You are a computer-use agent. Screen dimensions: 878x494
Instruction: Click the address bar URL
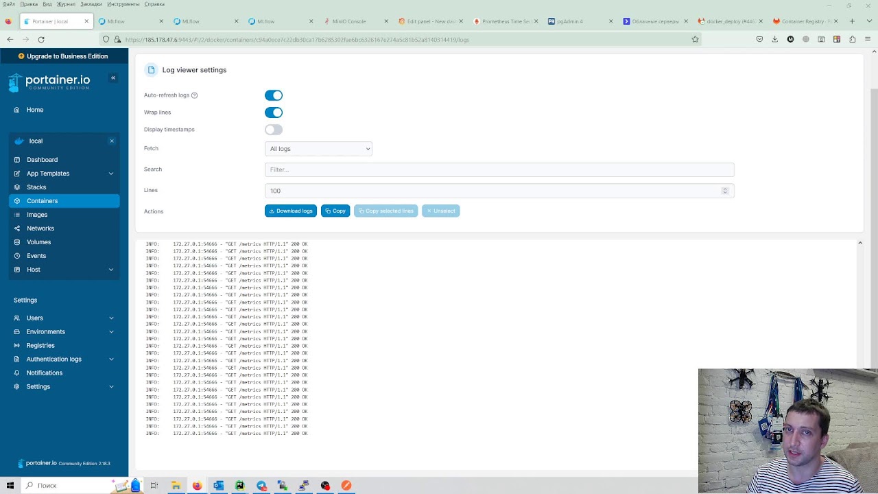coord(297,40)
